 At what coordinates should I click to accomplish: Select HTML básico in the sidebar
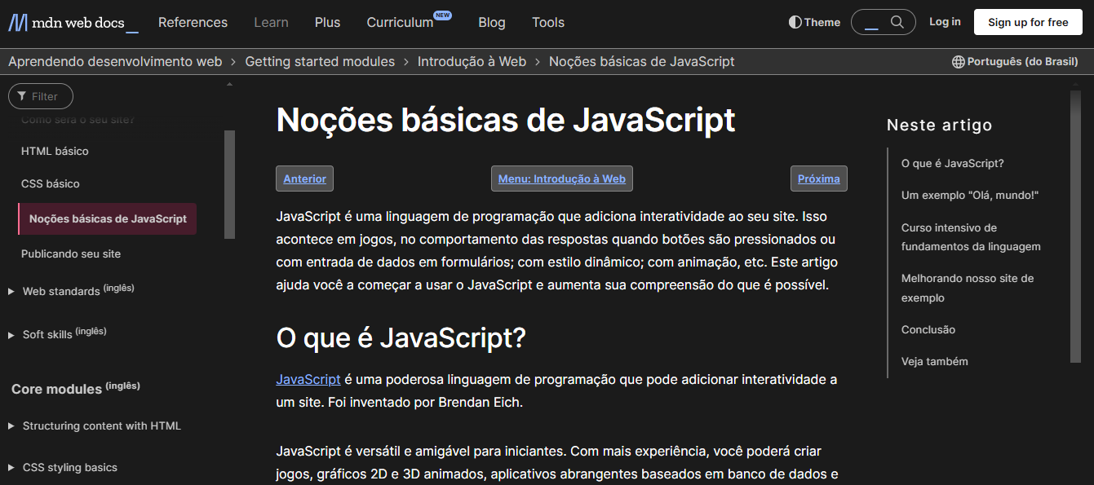coord(55,151)
